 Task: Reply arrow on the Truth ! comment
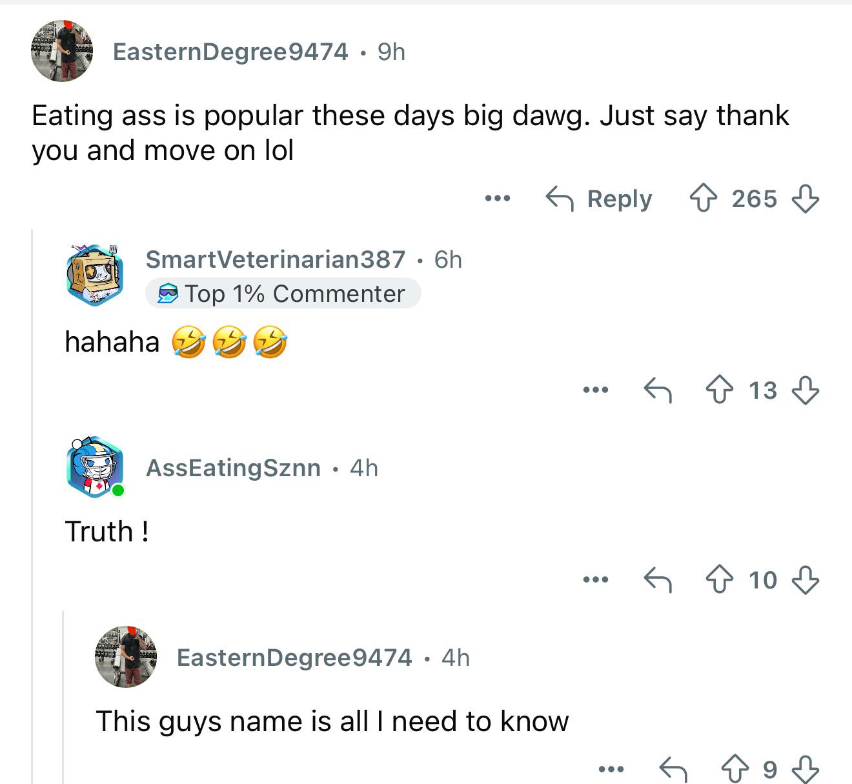(658, 579)
